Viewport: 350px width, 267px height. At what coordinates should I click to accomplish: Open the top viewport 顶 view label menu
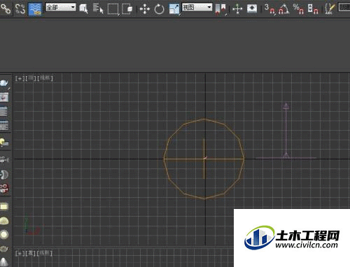click(x=30, y=78)
